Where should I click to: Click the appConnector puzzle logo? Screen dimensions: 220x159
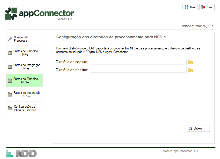[x=11, y=14]
